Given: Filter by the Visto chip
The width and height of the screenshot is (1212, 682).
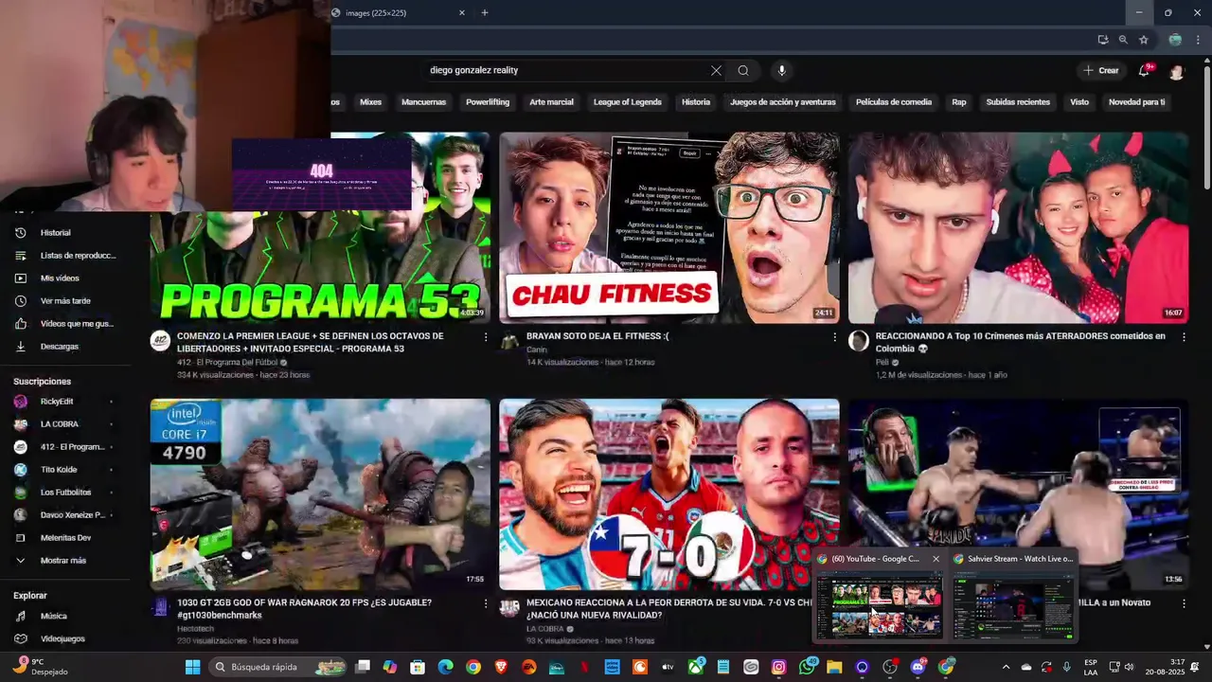Looking at the screenshot, I should pos(1079,102).
